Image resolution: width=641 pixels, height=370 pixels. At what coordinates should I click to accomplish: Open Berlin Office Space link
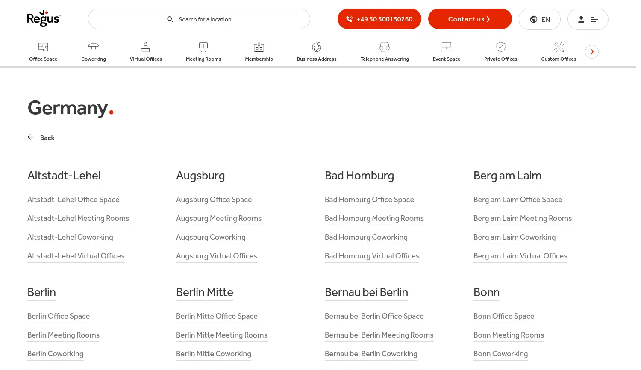click(59, 316)
